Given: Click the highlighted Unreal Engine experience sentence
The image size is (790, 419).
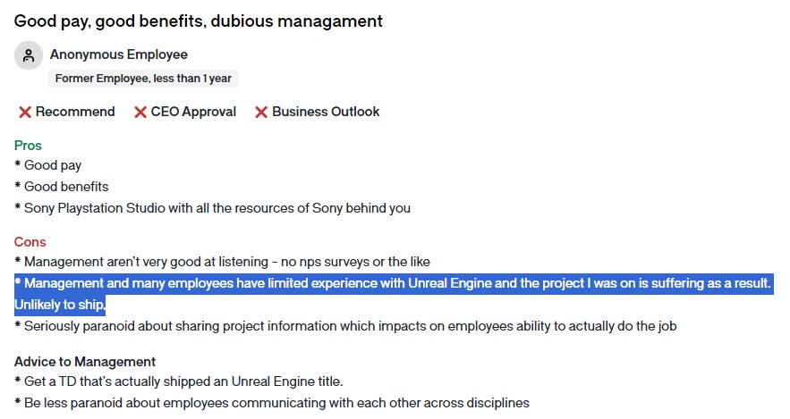Looking at the screenshot, I should point(393,283).
